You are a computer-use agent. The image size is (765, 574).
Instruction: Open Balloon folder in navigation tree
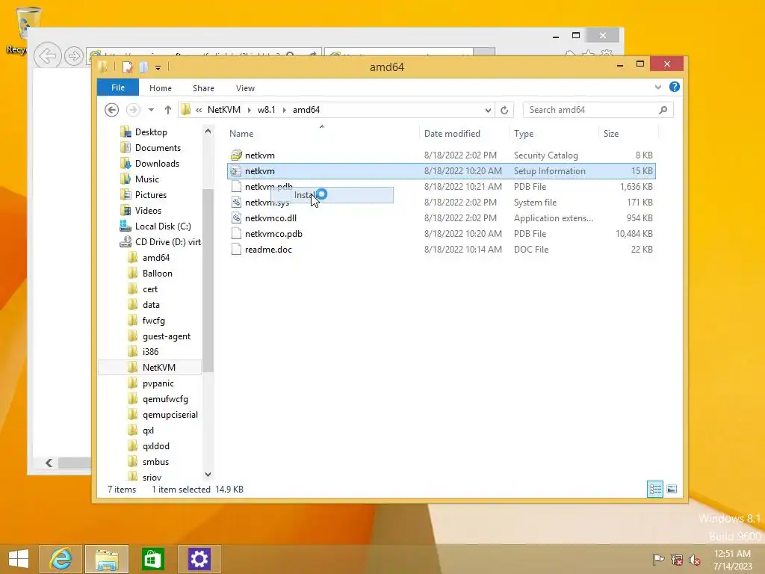157,274
